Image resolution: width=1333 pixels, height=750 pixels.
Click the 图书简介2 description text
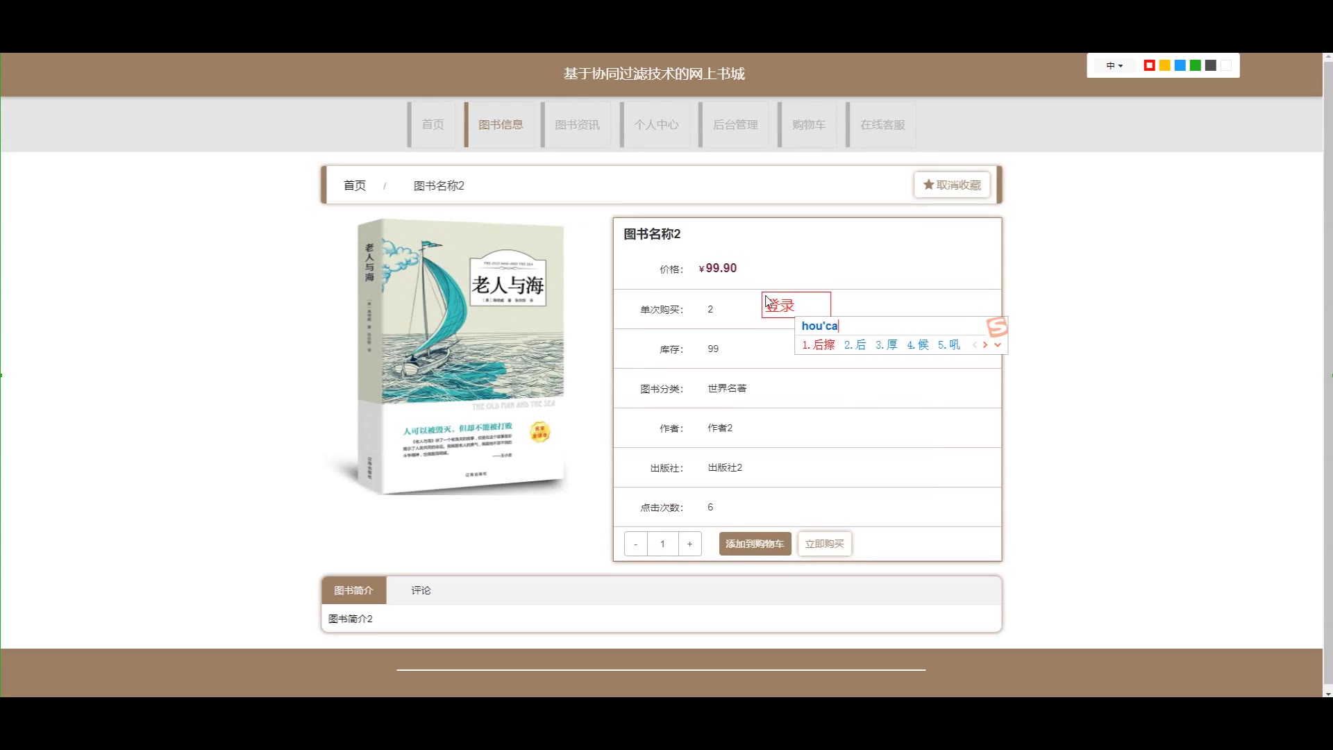click(351, 619)
